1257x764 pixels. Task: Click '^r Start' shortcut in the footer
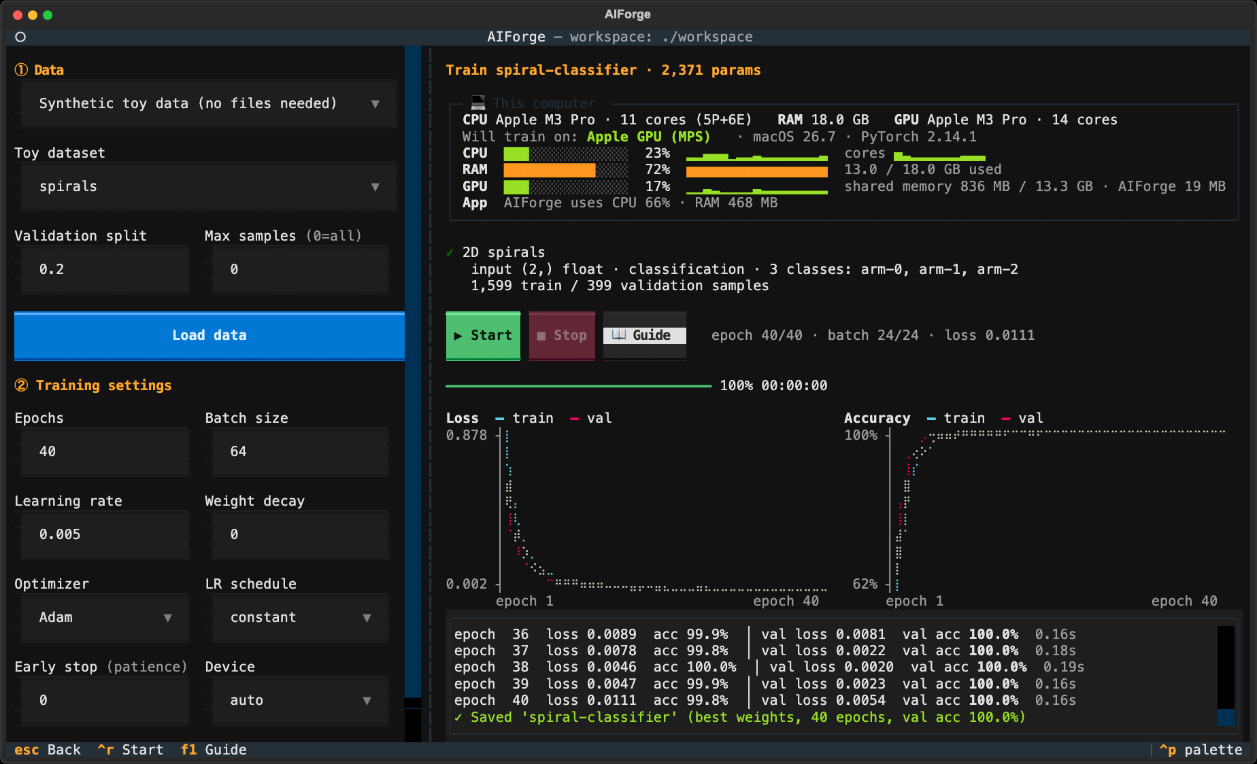(x=130, y=750)
